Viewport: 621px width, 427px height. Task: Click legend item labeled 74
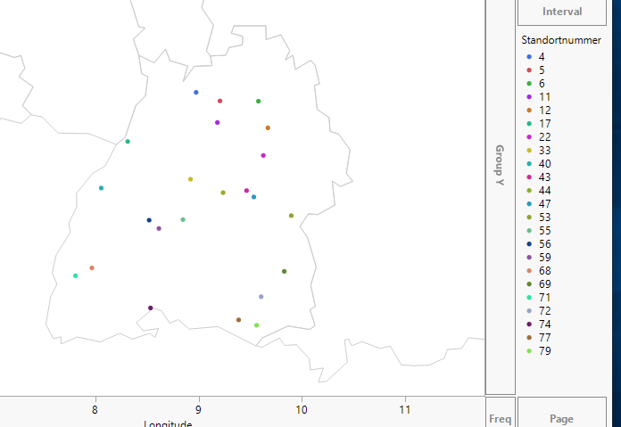pos(538,324)
